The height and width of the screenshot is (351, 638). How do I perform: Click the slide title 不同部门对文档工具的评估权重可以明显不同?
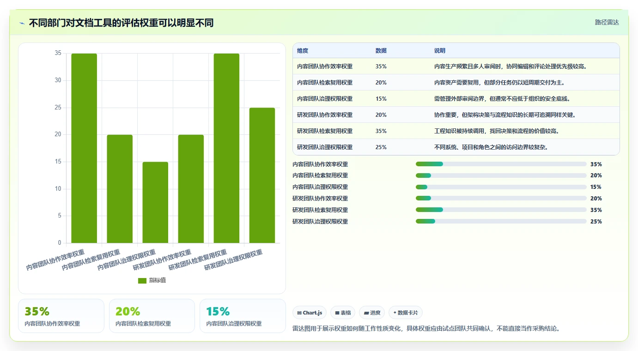point(121,23)
